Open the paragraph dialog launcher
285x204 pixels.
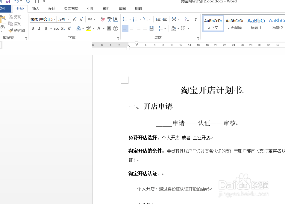click(198, 38)
